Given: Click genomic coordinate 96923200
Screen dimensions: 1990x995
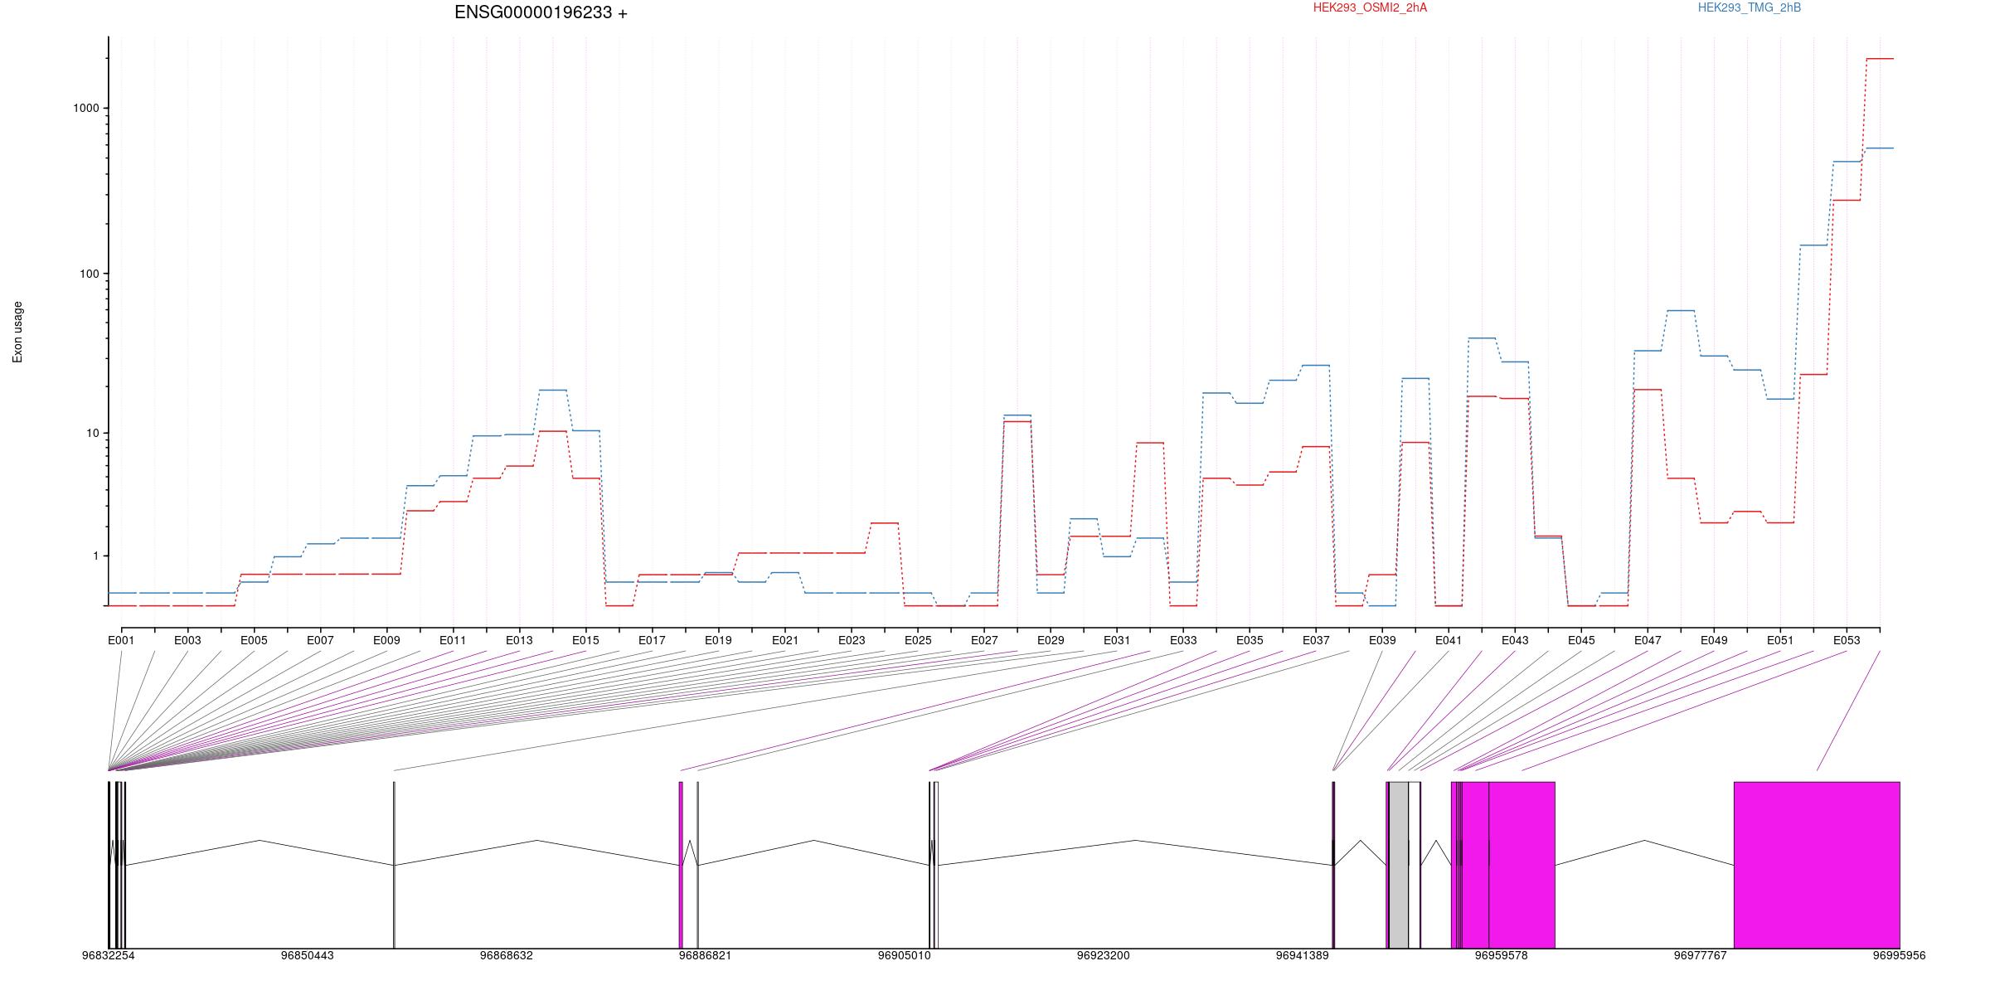Looking at the screenshot, I should 1103,955.
